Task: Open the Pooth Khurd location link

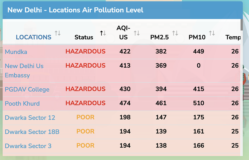Action: point(22,103)
